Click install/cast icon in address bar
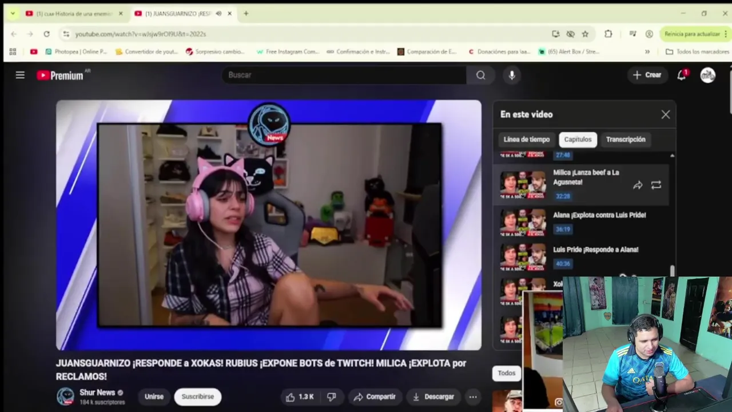The width and height of the screenshot is (732, 412). [x=556, y=34]
